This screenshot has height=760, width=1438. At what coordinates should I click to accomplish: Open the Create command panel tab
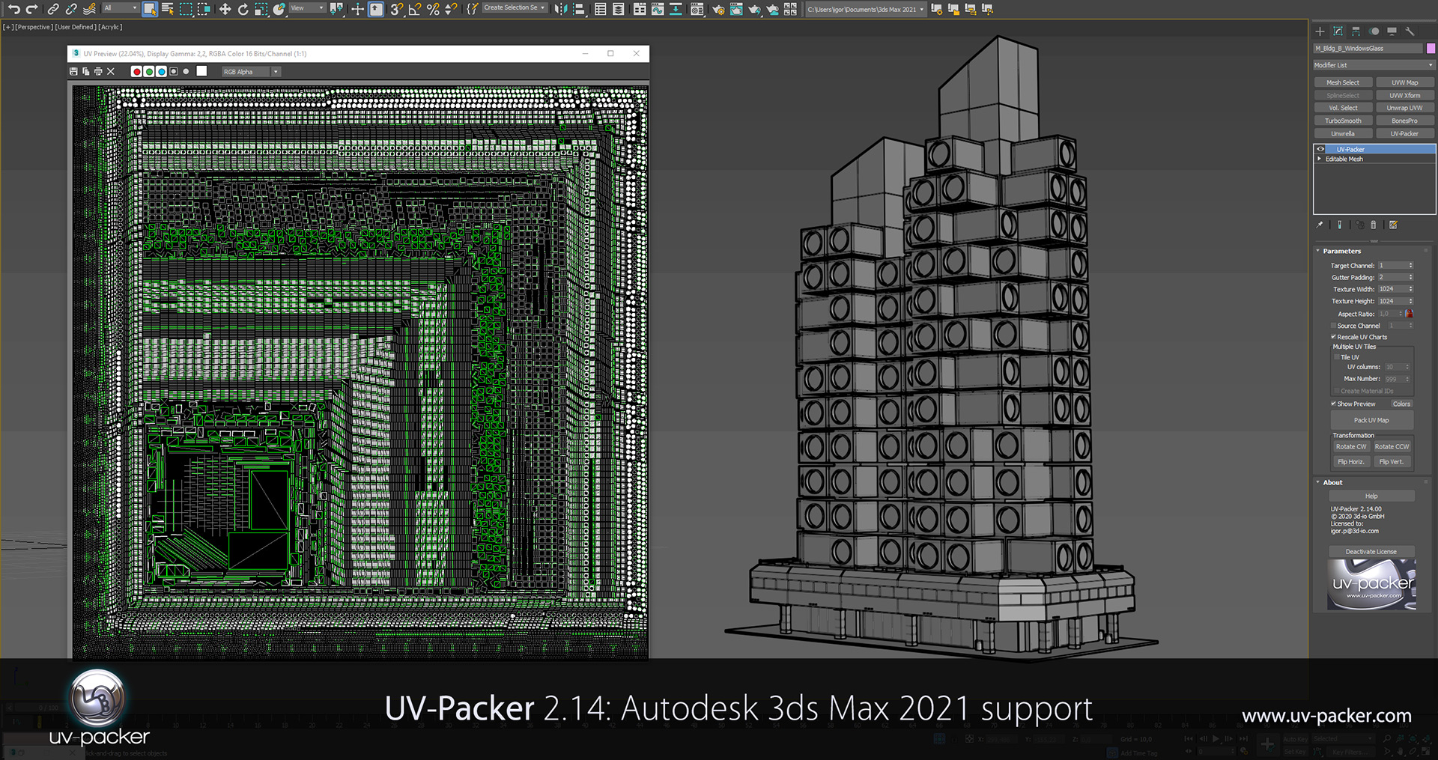[1320, 31]
